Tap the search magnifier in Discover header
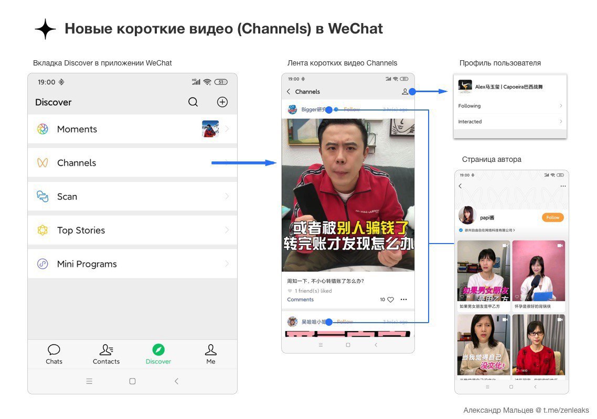The image size is (597, 419). pyautogui.click(x=193, y=102)
